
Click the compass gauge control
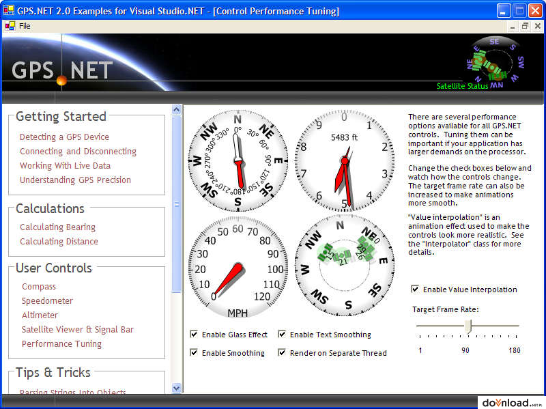coord(238,160)
